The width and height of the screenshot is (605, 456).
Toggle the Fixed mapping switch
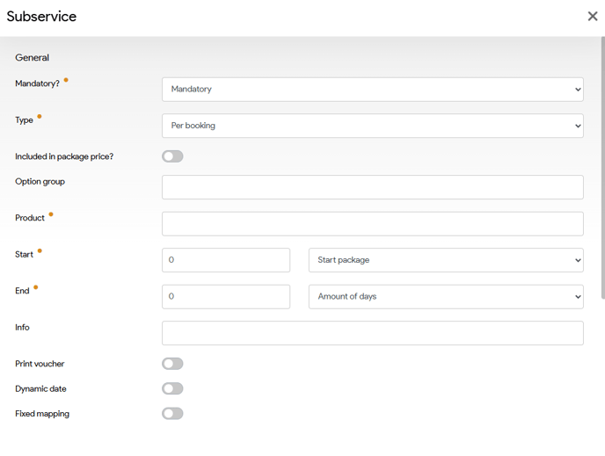click(x=172, y=414)
